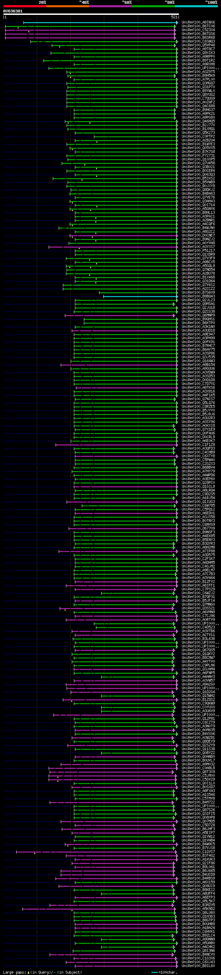Select the UniRef100_Q5K273 label
Image resolution: width=221 pixels, height=975 pixels.
198,133
